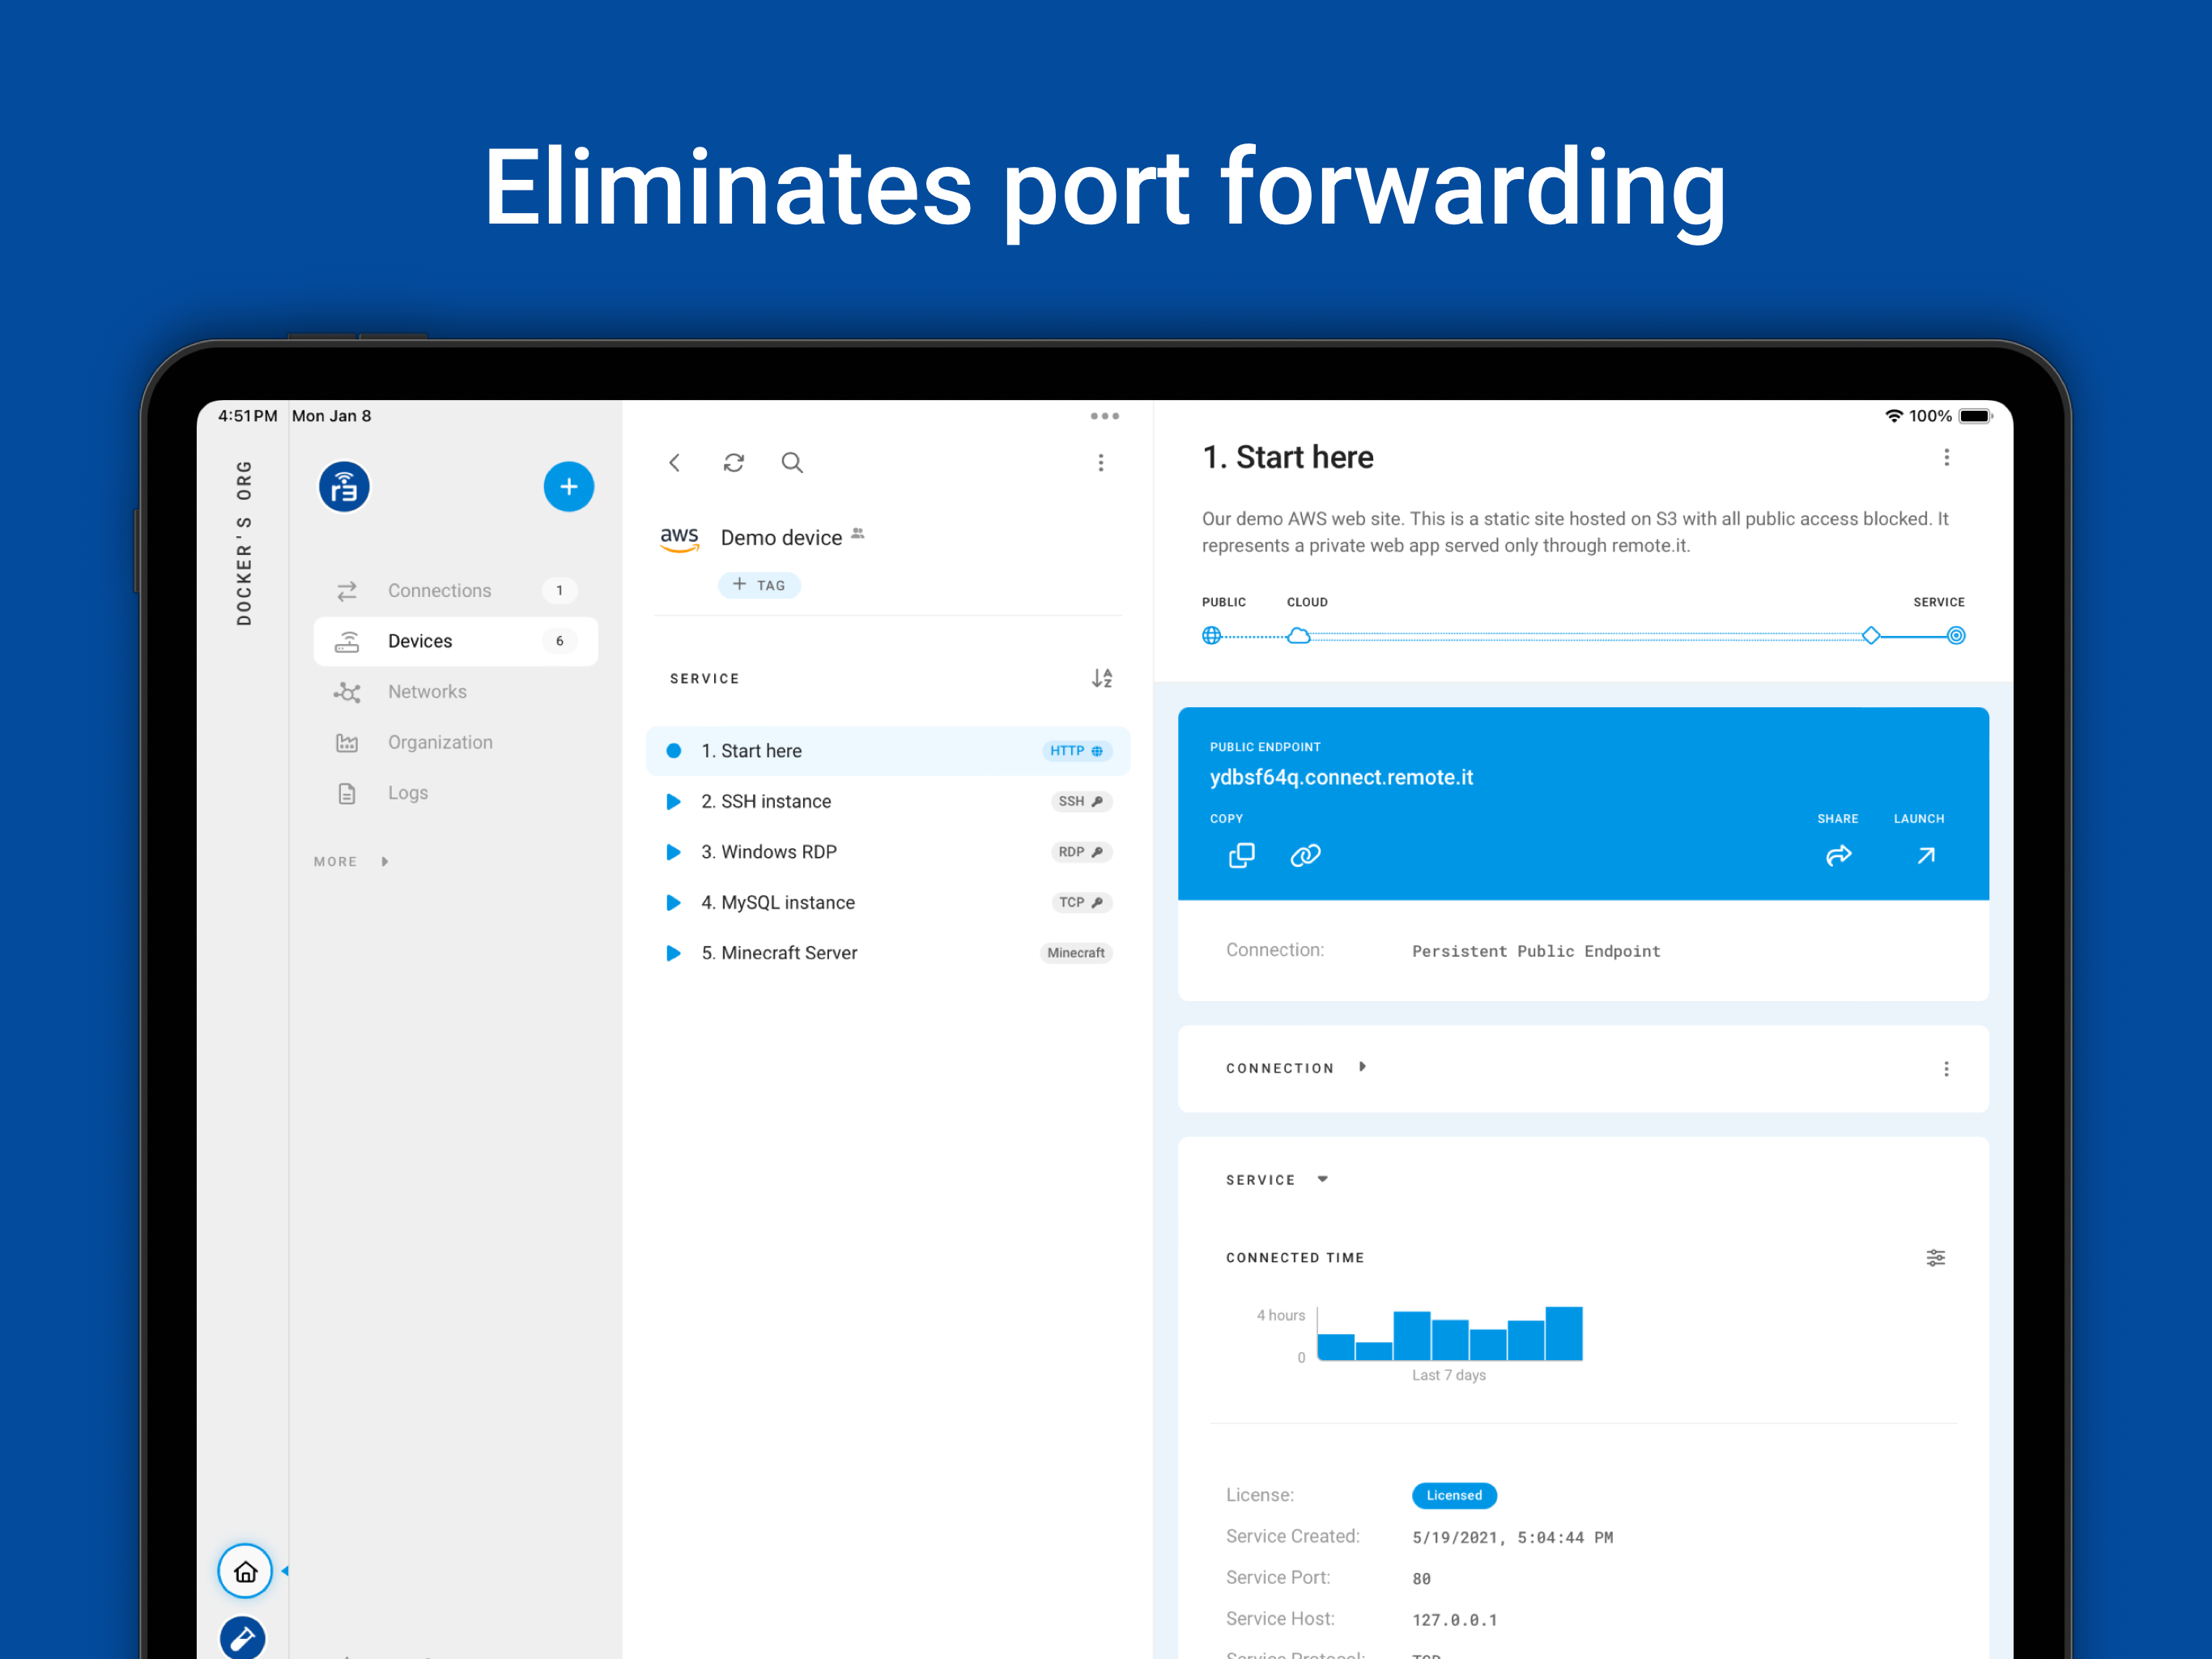
Task: Open search with the magnifier icon
Action: (x=792, y=463)
